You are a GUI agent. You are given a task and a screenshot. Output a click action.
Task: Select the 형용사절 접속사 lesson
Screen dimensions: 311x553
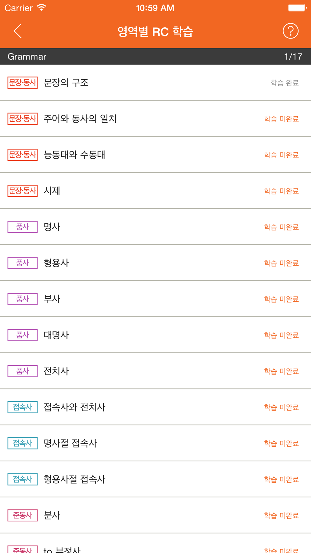74,479
